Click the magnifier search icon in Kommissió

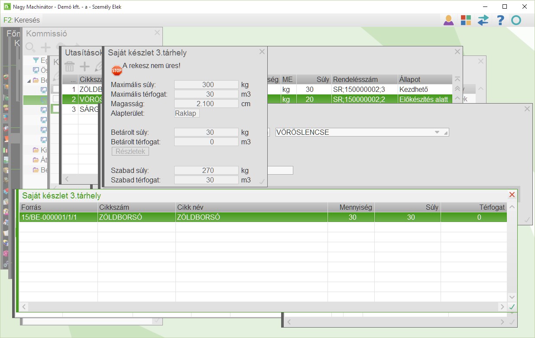(30, 47)
